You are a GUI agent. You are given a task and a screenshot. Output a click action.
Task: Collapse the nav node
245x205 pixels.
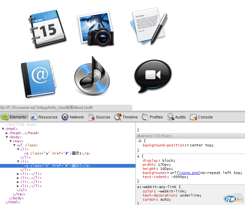click(x=11, y=141)
